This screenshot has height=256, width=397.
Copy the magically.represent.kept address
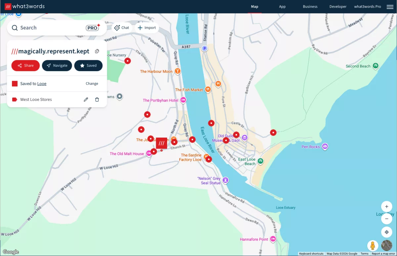(x=97, y=51)
